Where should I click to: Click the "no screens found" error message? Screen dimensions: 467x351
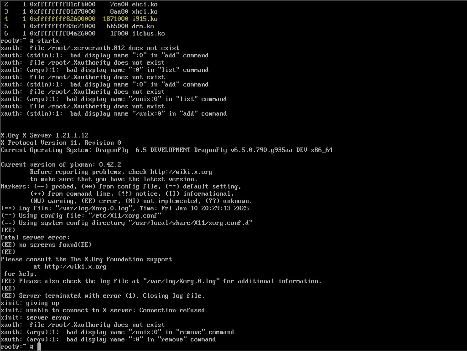tap(48, 245)
